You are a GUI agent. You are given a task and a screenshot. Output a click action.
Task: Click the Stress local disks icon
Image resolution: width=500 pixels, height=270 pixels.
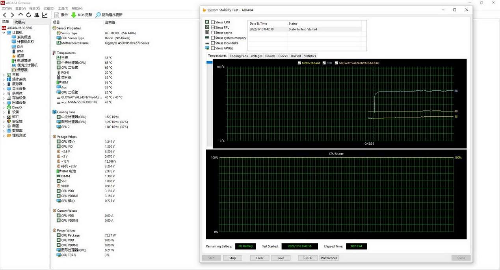(207, 43)
